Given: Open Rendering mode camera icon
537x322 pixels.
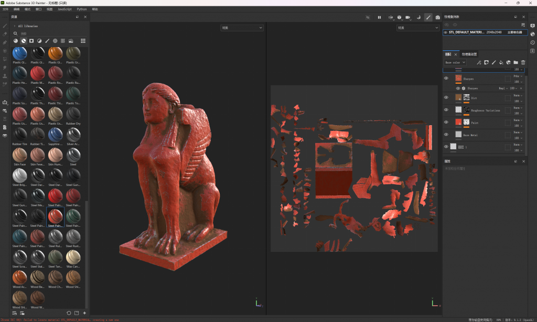Looking at the screenshot, I should tap(438, 17).
